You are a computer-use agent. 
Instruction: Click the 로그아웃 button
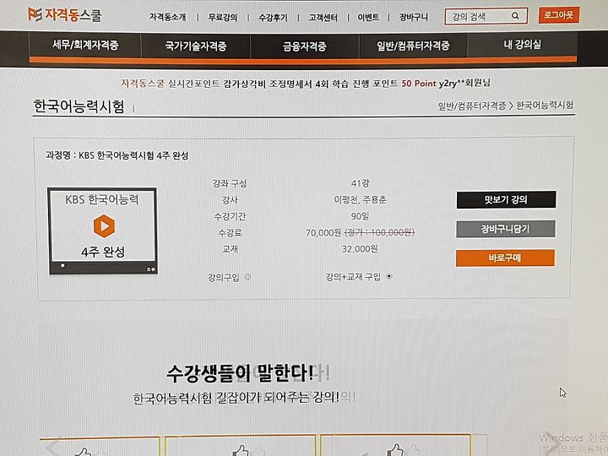click(559, 15)
